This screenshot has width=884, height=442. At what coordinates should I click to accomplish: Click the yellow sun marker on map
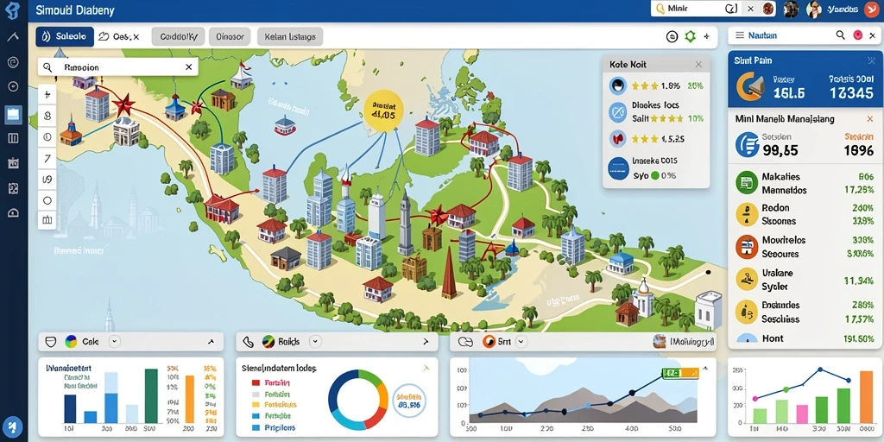(383, 111)
